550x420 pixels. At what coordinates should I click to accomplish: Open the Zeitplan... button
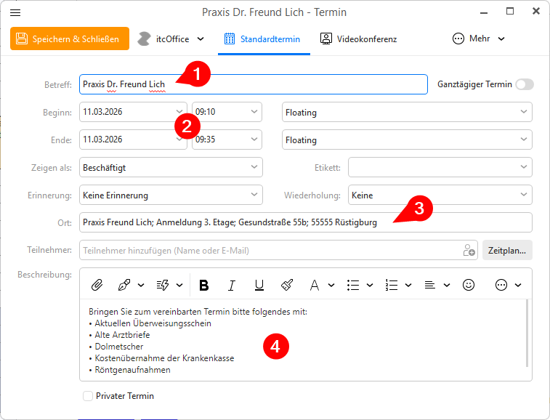point(507,251)
